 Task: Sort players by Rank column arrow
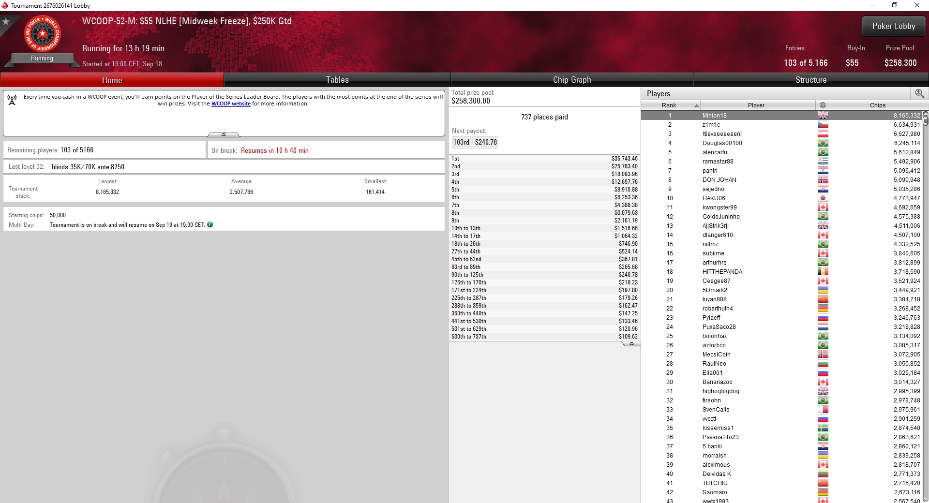(697, 105)
